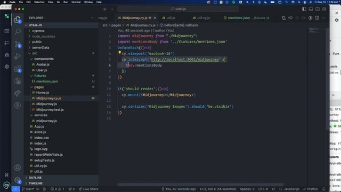
Task: Switch to the mentions.json editor tab
Action: [246, 18]
